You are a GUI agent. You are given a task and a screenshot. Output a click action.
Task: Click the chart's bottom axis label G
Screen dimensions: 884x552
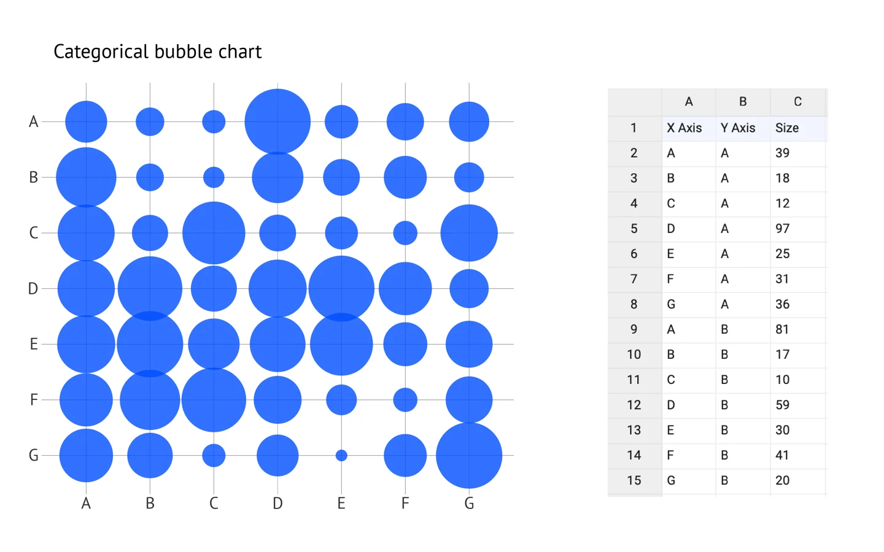pos(469,504)
